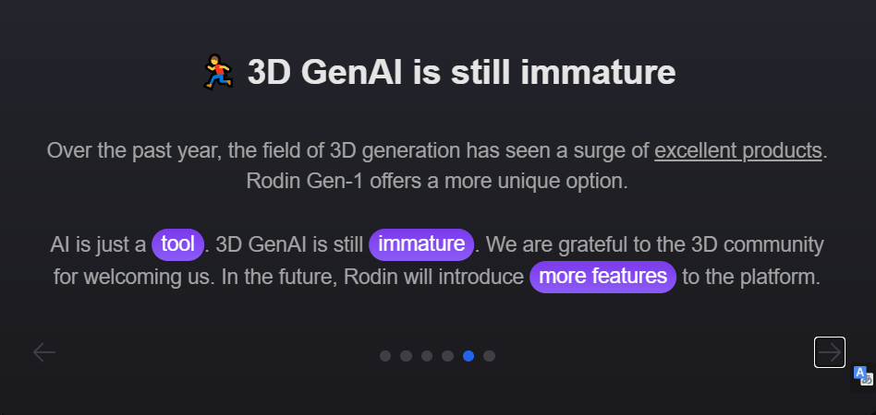
Task: Go to the second carousel dot
Action: pos(407,356)
